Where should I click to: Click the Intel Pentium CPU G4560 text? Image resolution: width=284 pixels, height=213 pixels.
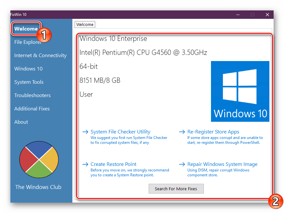143,53
